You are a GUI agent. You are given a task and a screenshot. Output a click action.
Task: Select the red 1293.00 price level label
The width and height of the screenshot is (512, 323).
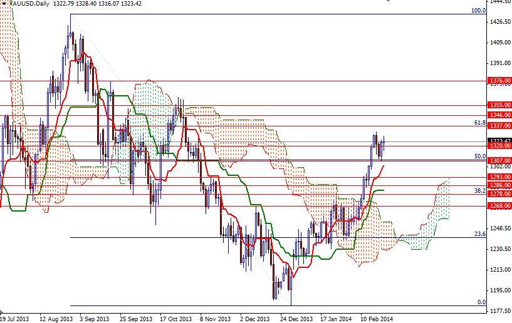(499, 177)
